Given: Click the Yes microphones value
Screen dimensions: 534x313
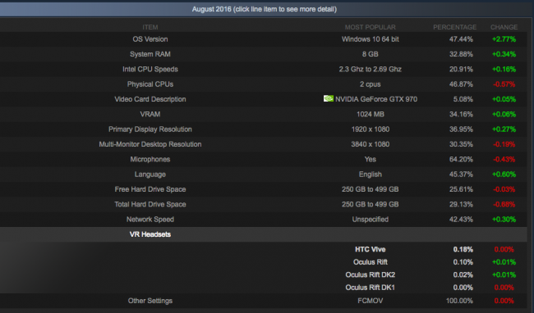Looking at the screenshot, I should point(371,159).
